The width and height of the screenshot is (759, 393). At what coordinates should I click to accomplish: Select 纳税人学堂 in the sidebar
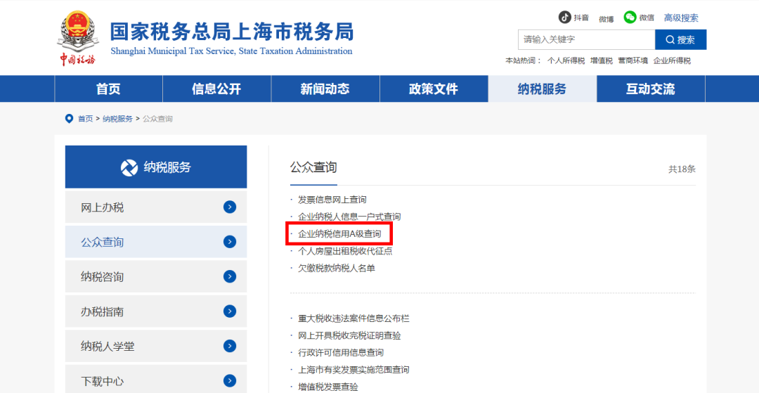156,346
